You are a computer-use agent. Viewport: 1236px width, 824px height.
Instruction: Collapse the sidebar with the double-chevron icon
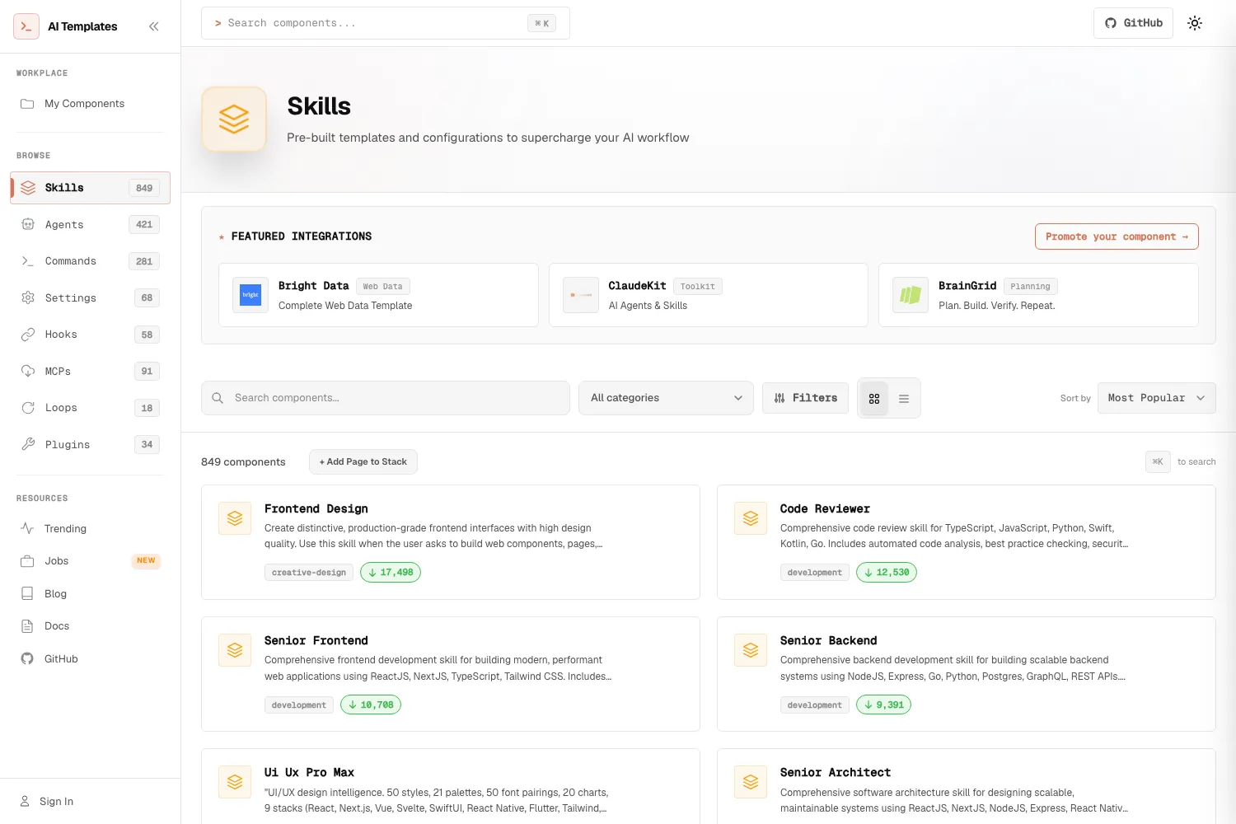pyautogui.click(x=153, y=26)
